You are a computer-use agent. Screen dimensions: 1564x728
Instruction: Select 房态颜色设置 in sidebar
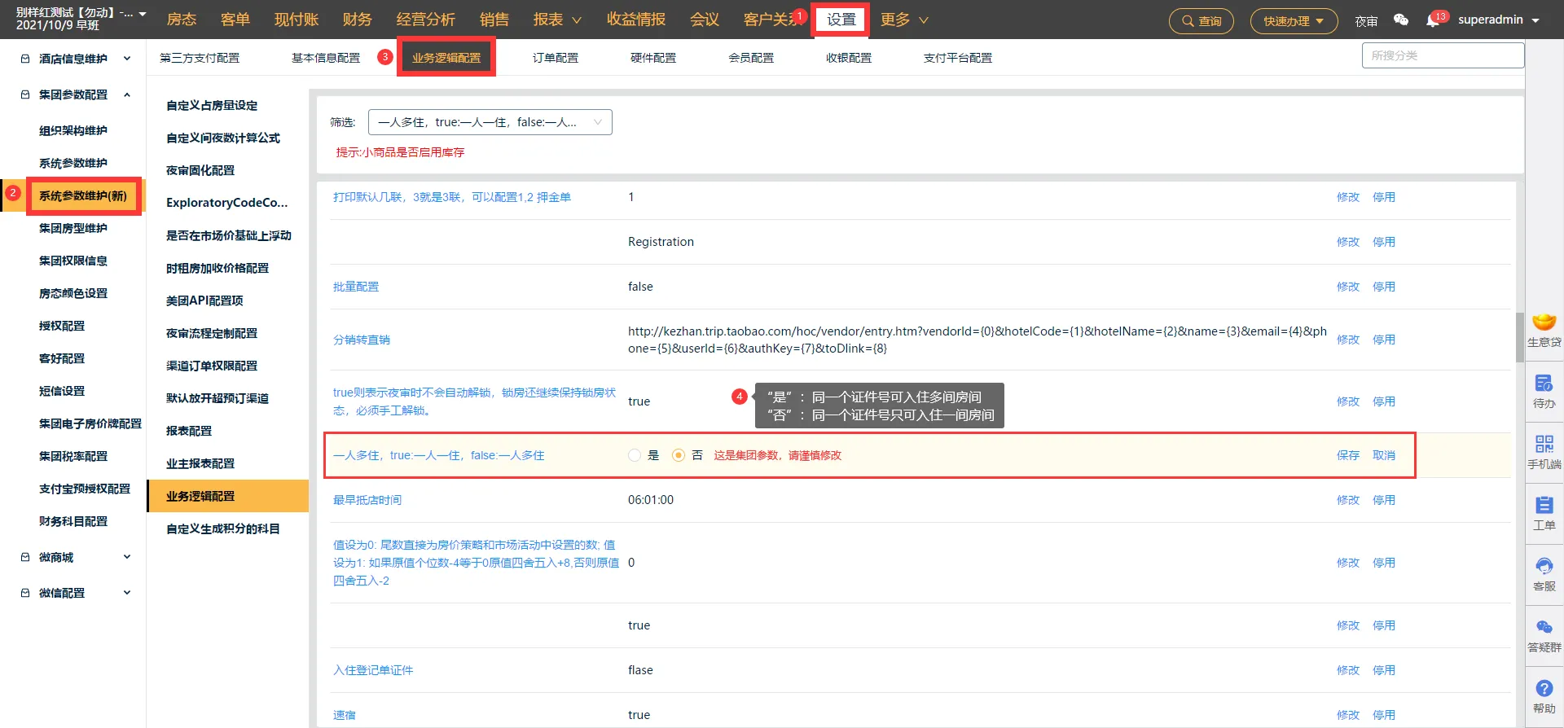click(x=73, y=293)
